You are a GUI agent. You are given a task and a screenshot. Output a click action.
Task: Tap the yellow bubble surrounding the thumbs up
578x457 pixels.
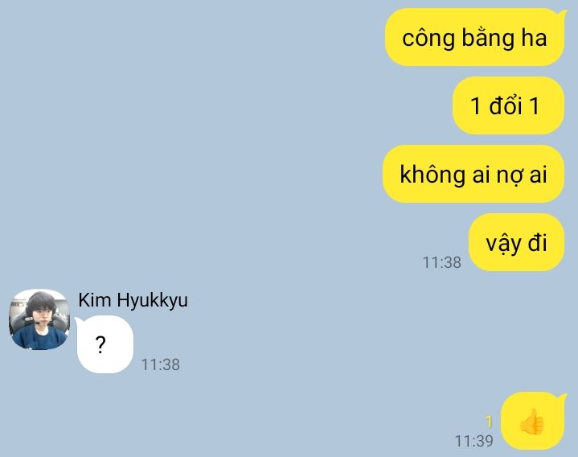coord(533,422)
